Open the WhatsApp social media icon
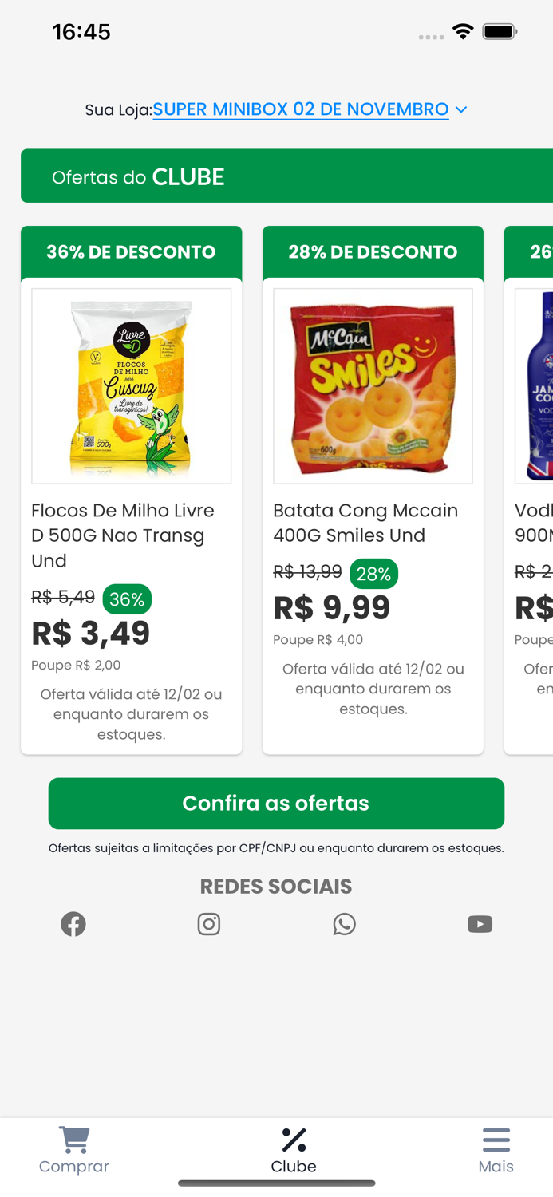The image size is (553, 1197). [344, 923]
